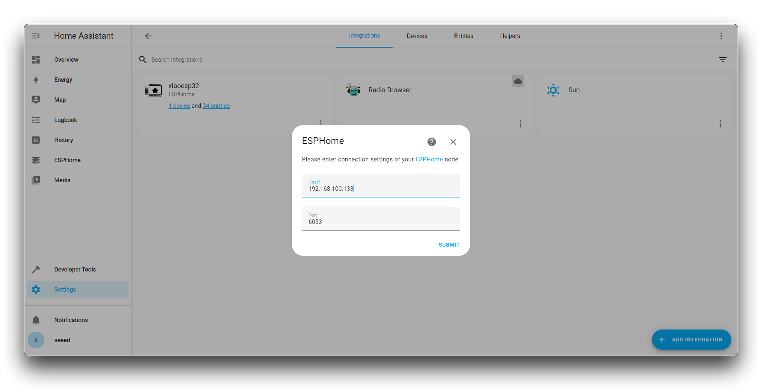
Task: Select Energy in the sidebar
Action: 78,80
